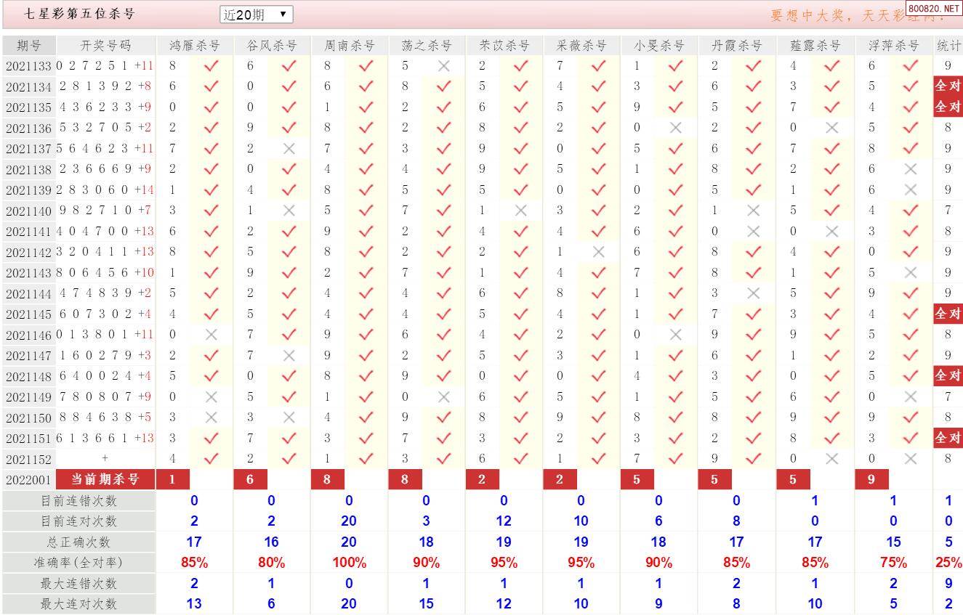963x615 pixels.
Task: Click the 最大连对次数 row label
Action: coord(78,603)
